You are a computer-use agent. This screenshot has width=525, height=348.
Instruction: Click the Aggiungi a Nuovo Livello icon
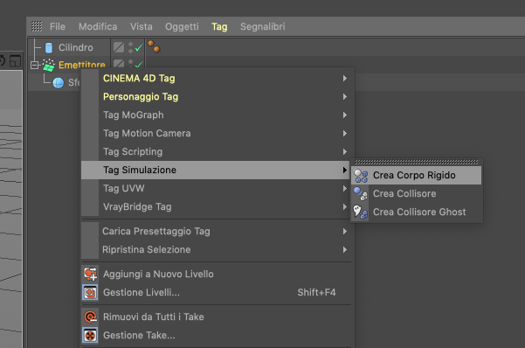pyautogui.click(x=90, y=274)
